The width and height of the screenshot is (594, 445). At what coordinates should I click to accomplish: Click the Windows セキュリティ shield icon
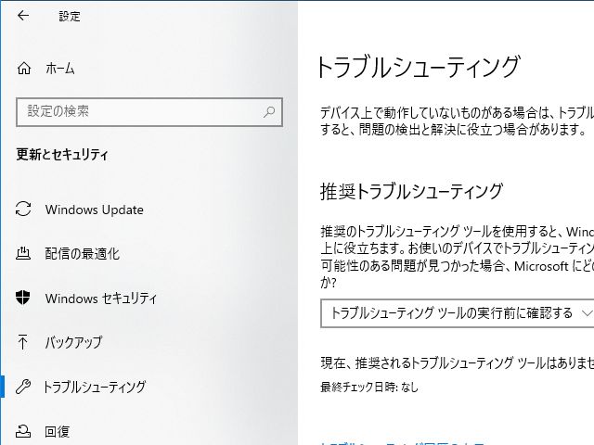coord(25,298)
